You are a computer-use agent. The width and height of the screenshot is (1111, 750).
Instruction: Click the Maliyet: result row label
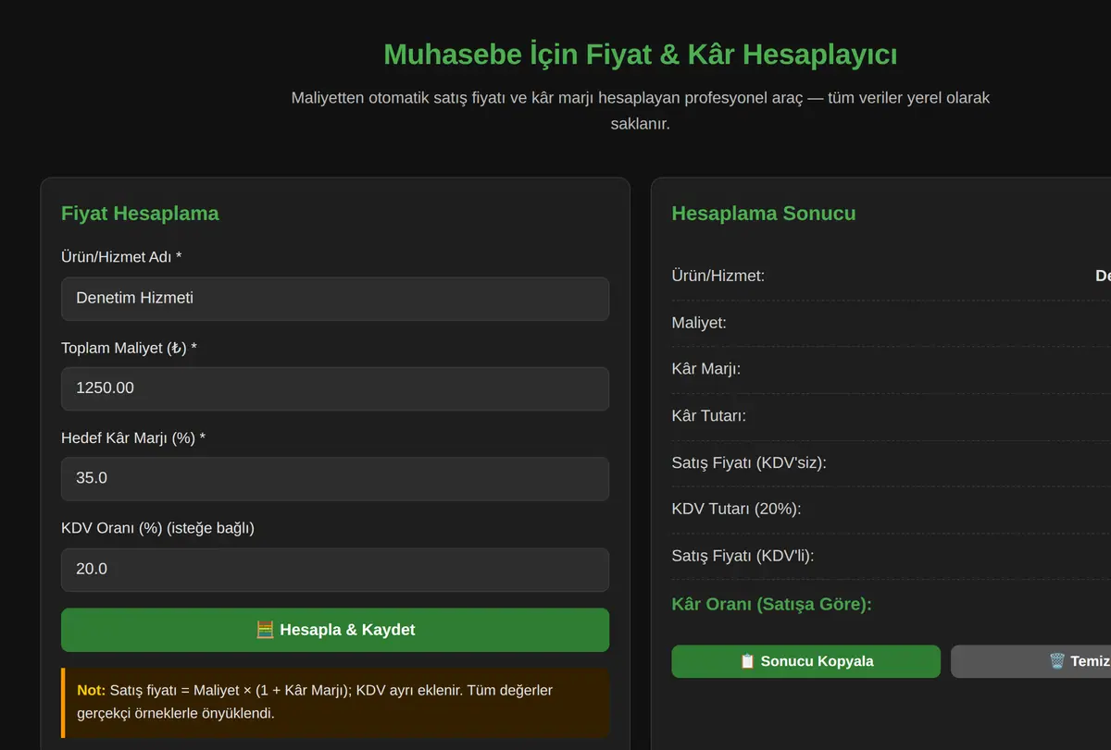point(699,323)
